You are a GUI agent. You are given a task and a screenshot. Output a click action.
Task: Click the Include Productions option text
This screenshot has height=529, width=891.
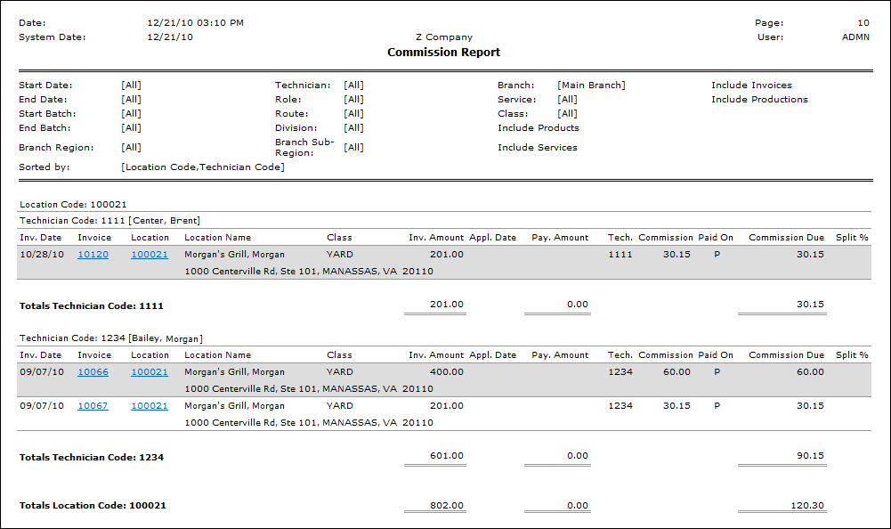(759, 100)
